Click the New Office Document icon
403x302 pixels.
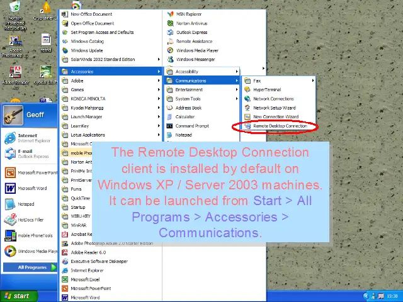[65, 14]
